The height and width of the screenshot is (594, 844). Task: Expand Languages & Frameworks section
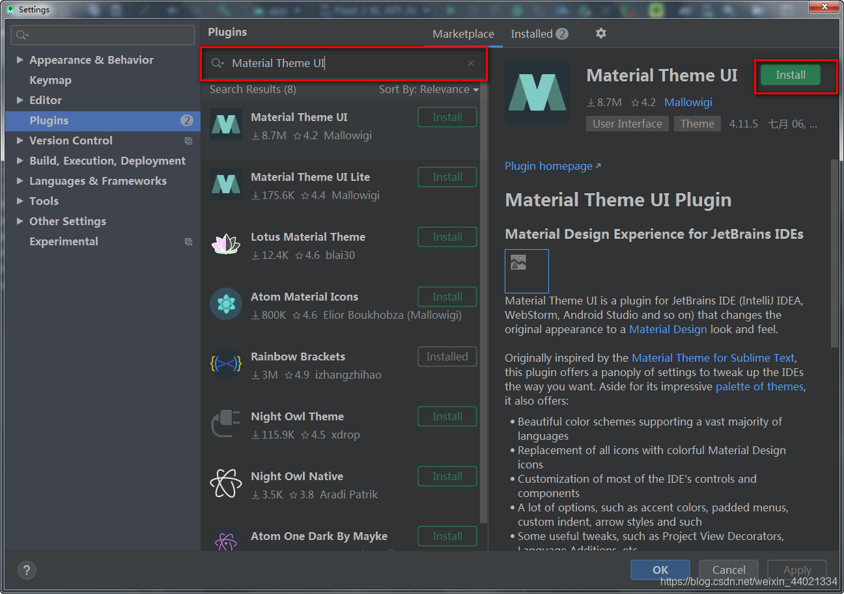coord(20,181)
